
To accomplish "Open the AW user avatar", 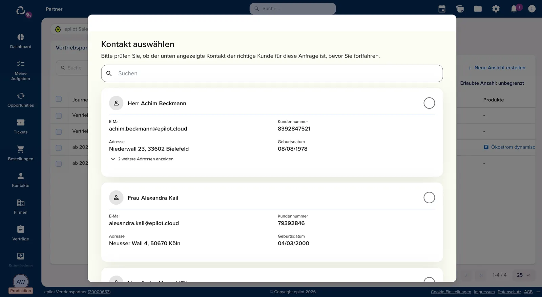I will (21, 282).
